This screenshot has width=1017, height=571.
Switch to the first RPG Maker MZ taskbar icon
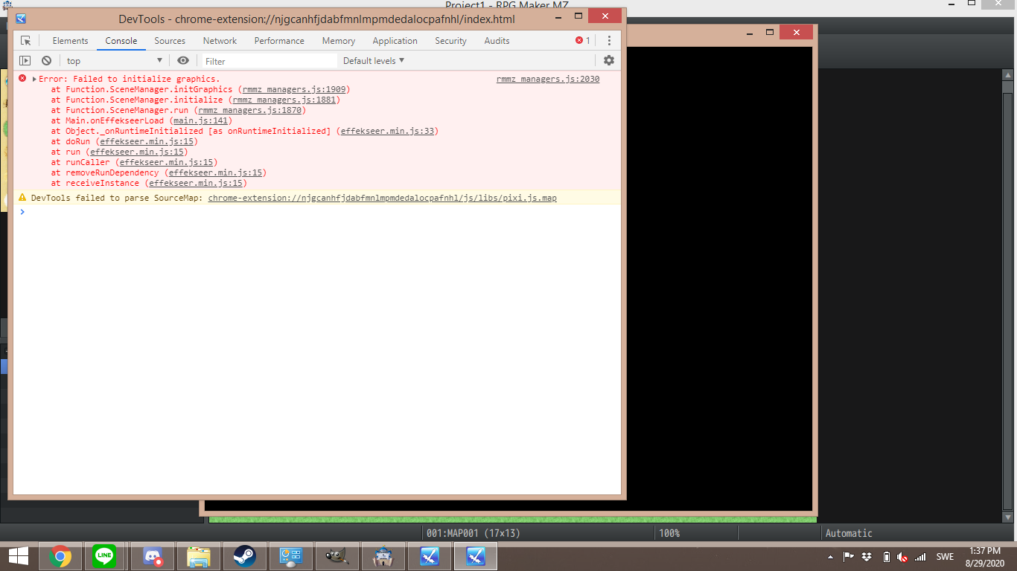pyautogui.click(x=429, y=556)
